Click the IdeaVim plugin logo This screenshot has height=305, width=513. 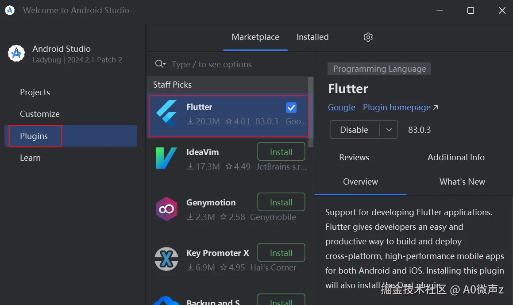click(x=166, y=158)
